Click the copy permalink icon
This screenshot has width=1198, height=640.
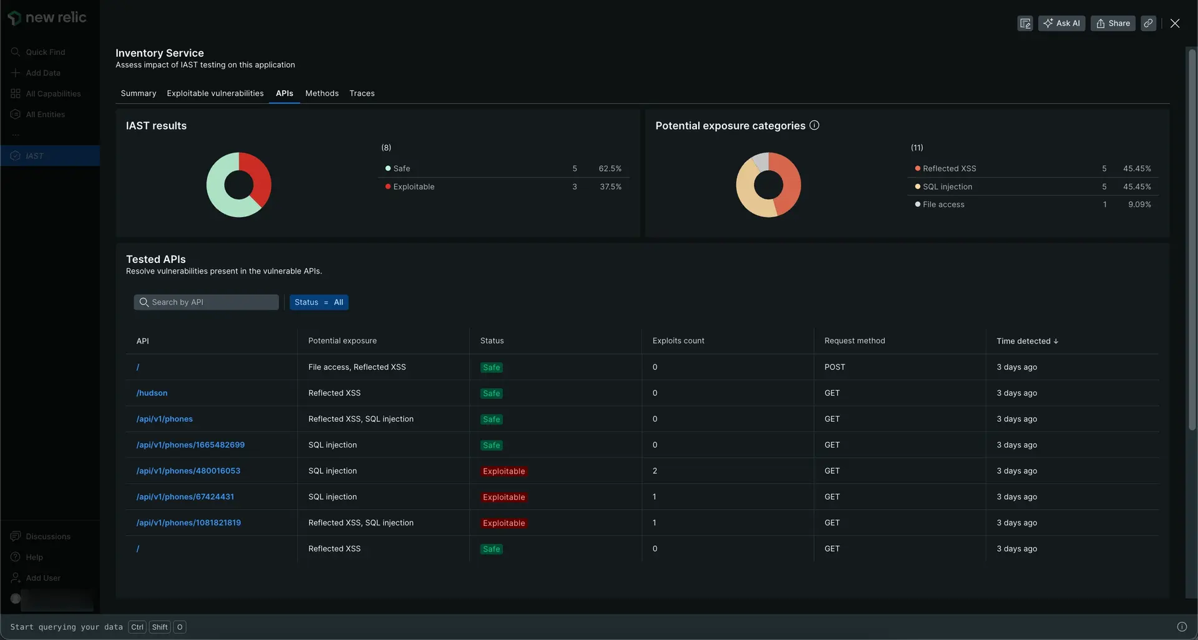[1148, 23]
